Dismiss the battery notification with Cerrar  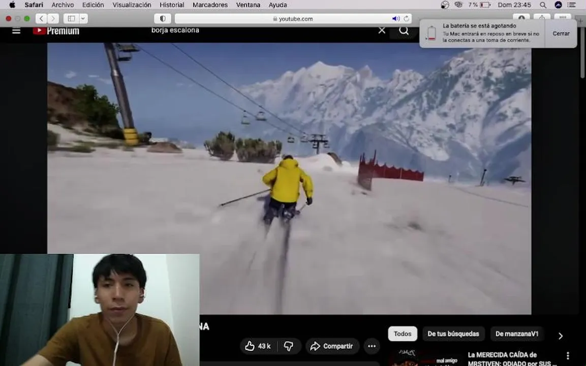561,33
